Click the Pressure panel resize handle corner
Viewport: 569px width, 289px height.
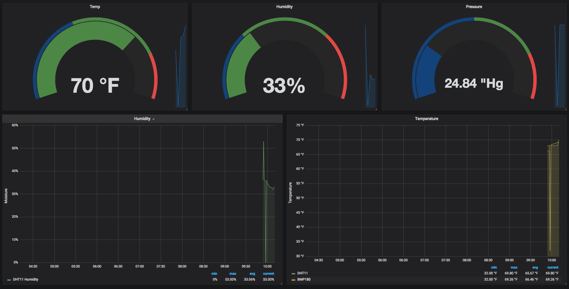click(x=566, y=109)
